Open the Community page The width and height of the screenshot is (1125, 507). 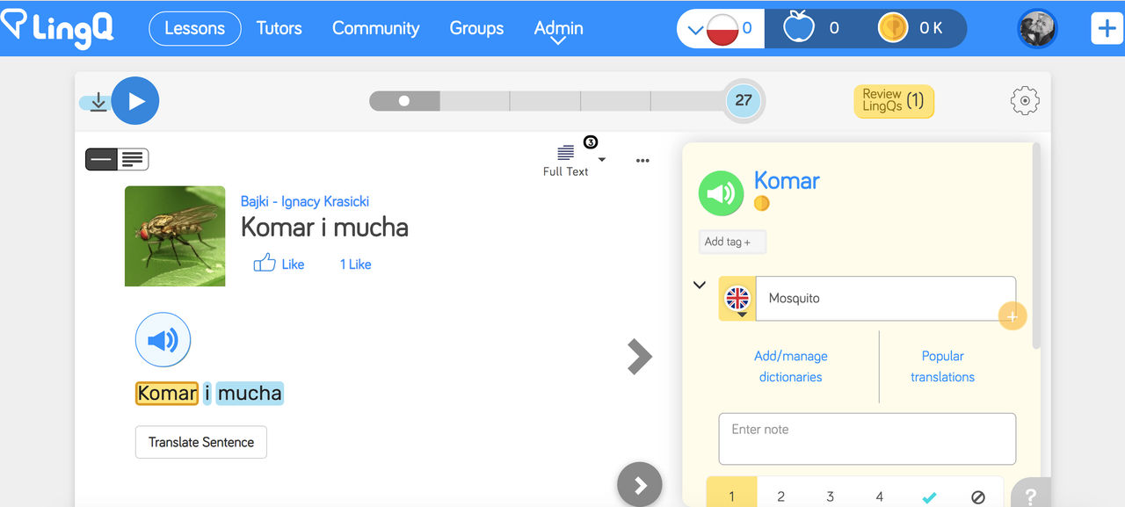(x=375, y=28)
